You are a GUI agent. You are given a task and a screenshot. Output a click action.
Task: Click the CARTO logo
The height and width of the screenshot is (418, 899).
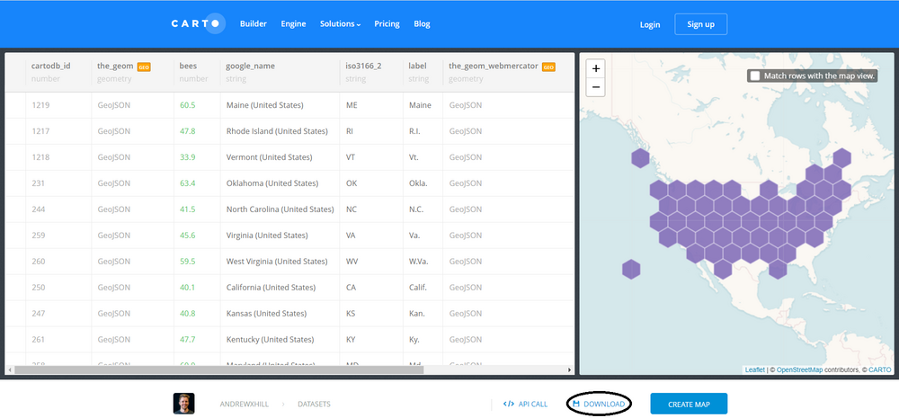tap(198, 24)
